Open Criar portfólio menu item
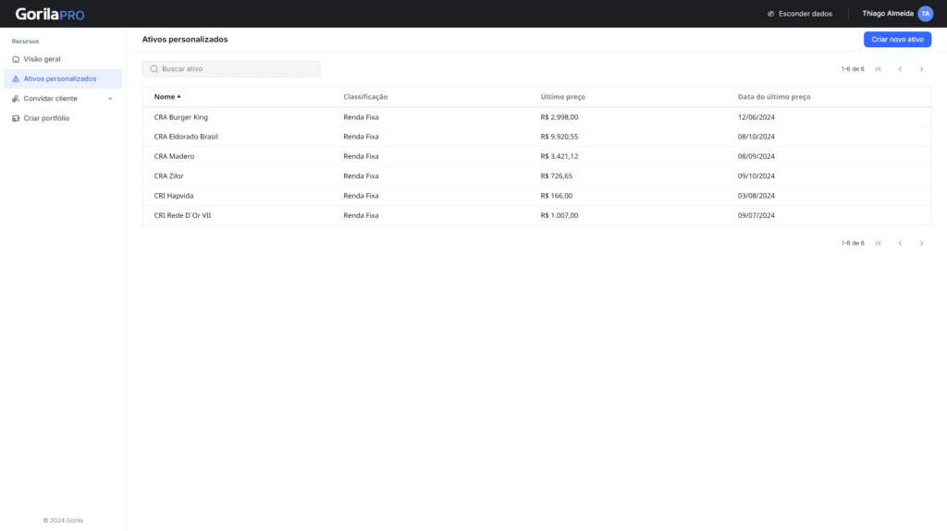The height and width of the screenshot is (531, 947). [x=63, y=118]
